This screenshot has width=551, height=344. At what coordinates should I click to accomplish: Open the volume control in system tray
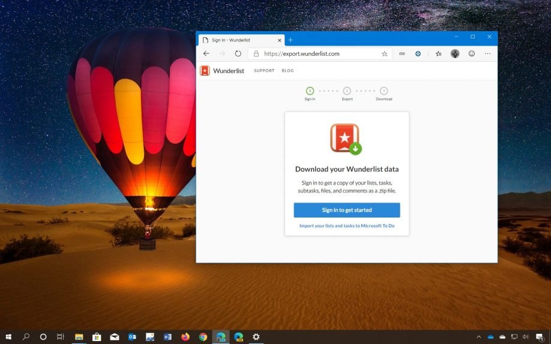click(x=526, y=337)
